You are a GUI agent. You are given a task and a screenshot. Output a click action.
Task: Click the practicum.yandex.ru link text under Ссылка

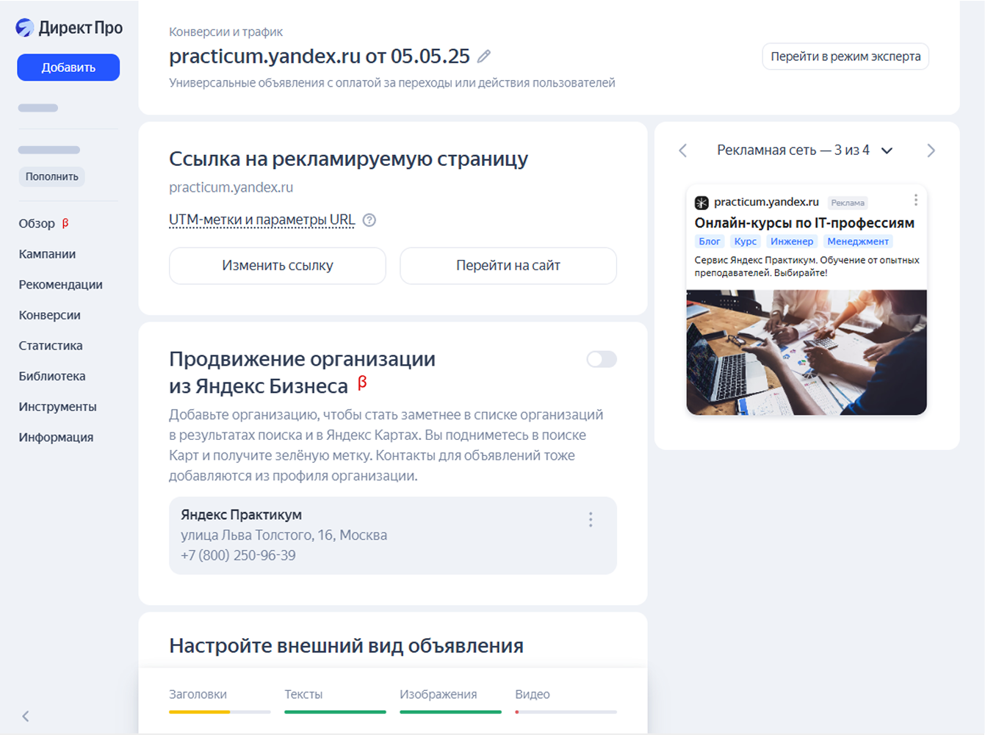pos(231,187)
